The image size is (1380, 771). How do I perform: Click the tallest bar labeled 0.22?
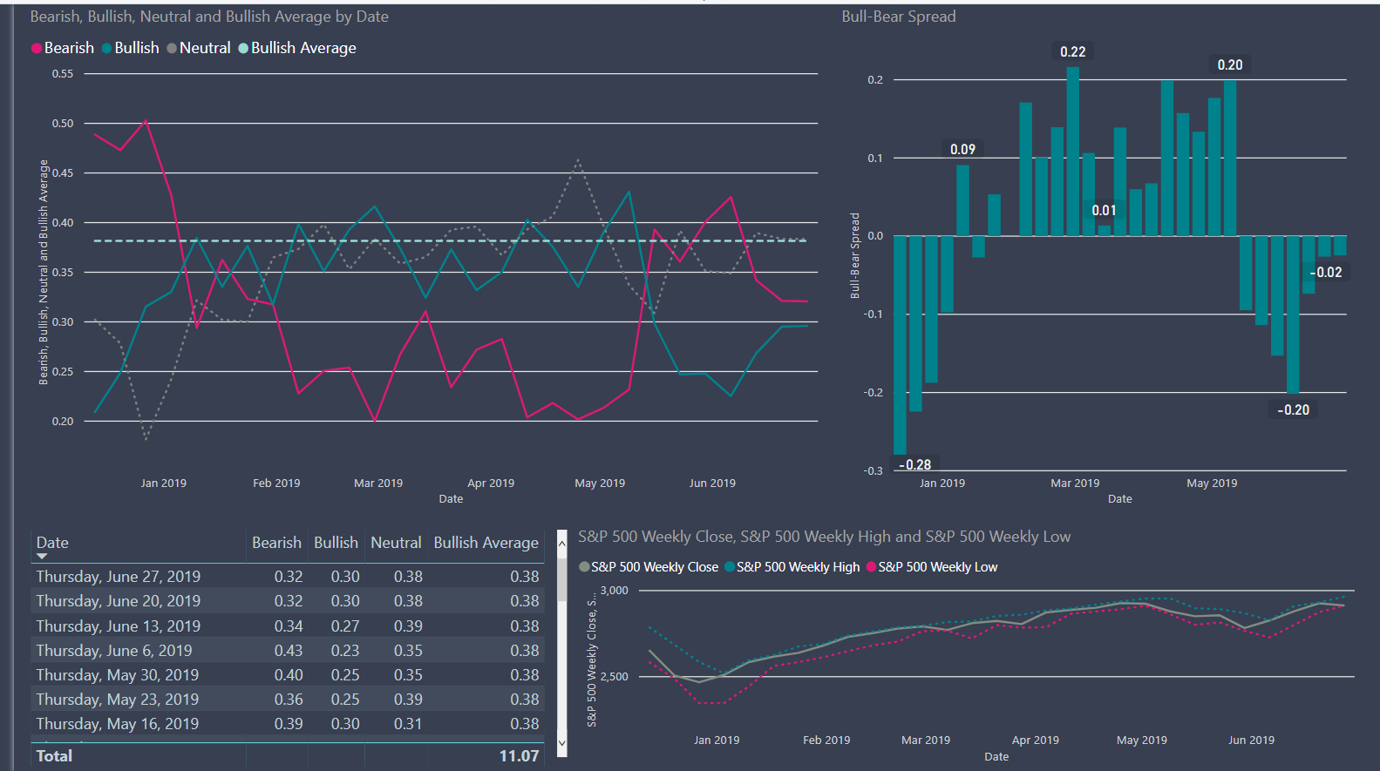[x=1073, y=152]
